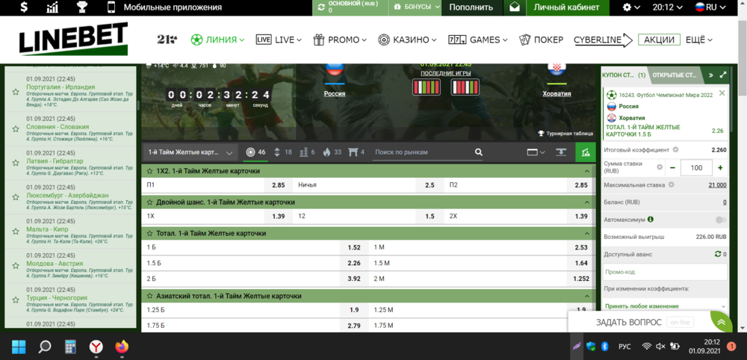
Task: Toggle the Автомаксимум switch
Action: (x=721, y=220)
